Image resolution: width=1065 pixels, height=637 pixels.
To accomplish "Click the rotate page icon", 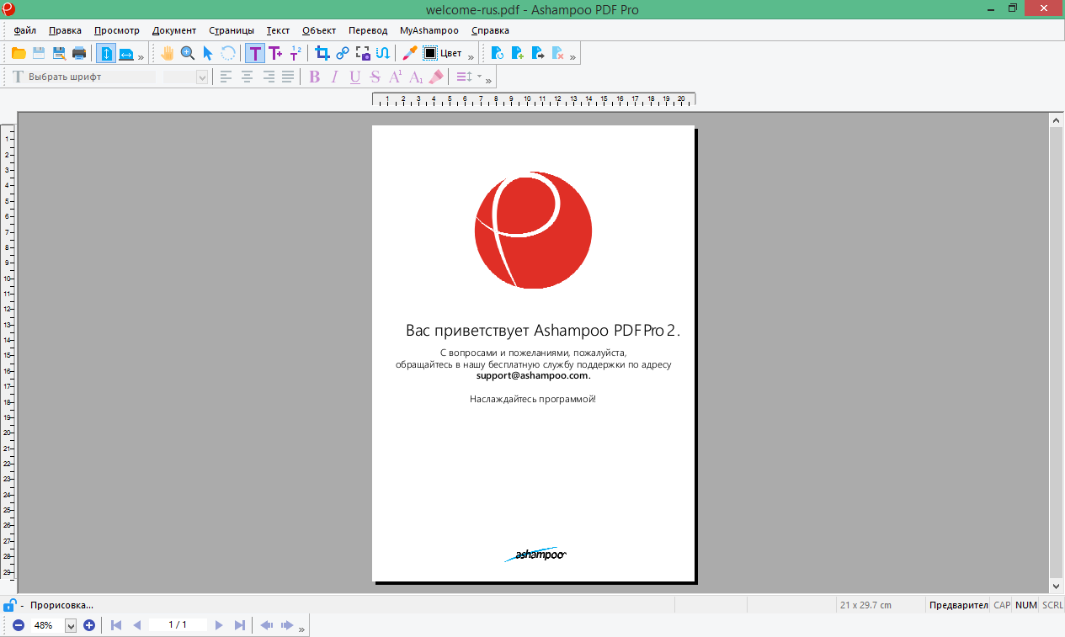I will (498, 53).
